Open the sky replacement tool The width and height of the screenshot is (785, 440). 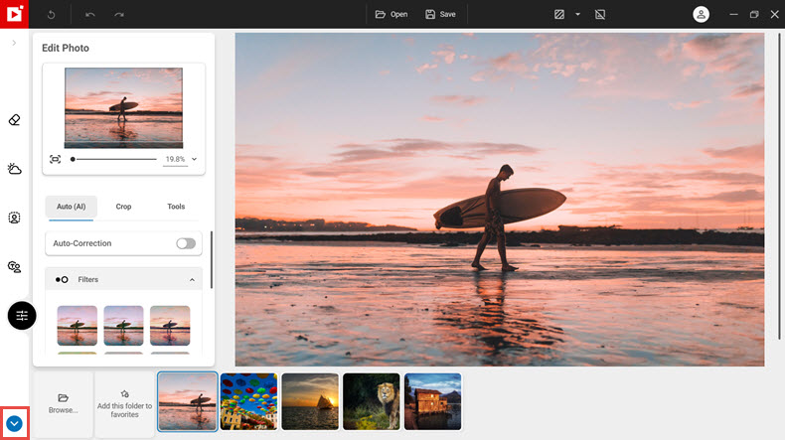(x=14, y=169)
